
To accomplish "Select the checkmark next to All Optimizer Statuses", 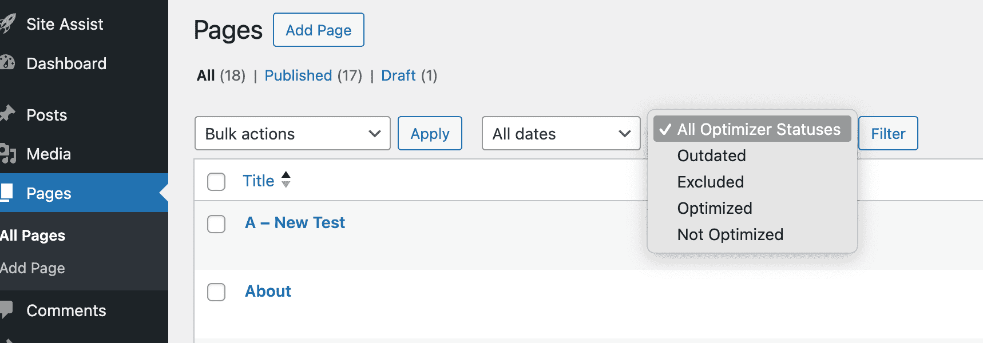I will click(x=665, y=129).
